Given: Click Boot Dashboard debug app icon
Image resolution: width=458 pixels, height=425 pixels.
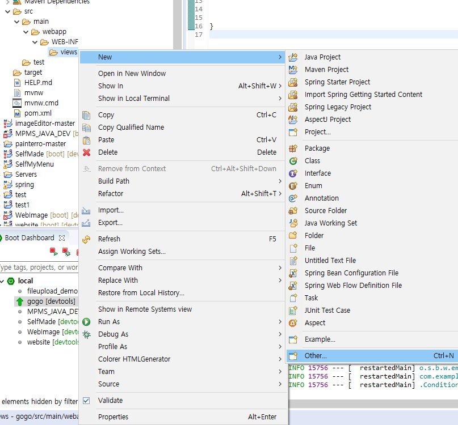Looking at the screenshot, I should tap(66, 252).
